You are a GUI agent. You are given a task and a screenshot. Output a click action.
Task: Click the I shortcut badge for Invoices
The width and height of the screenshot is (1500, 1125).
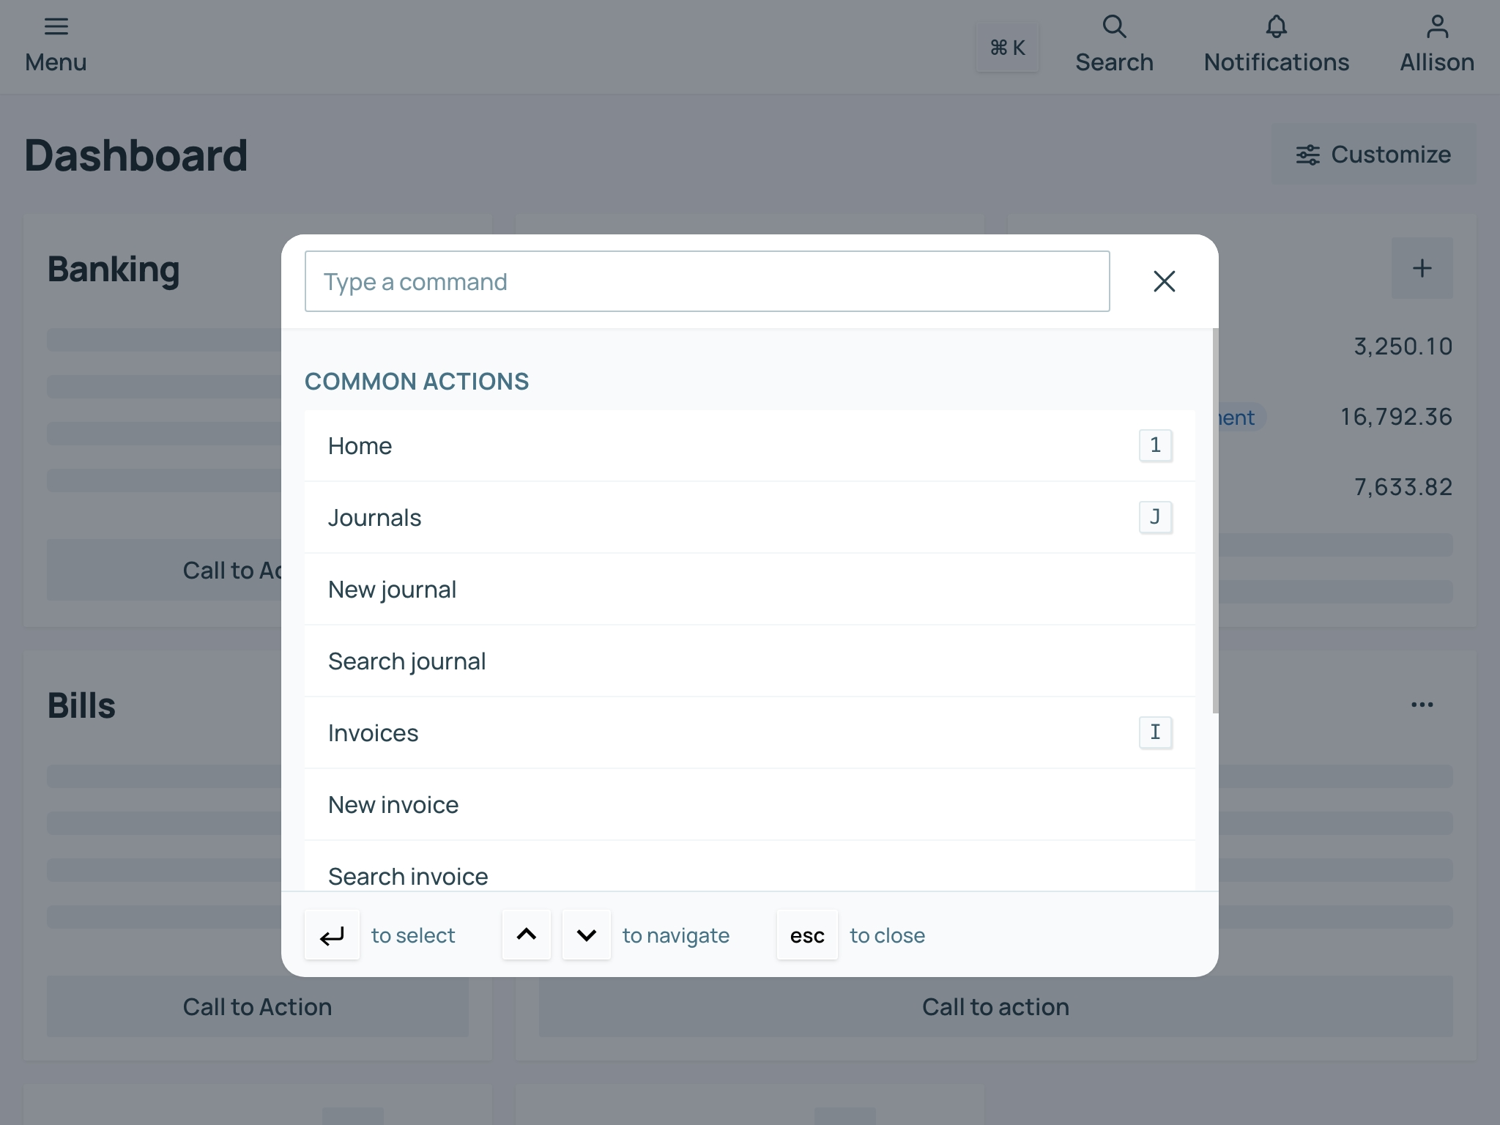point(1155,732)
